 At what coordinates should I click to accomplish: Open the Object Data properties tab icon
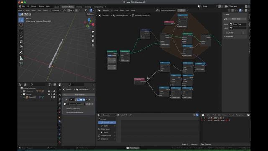tap(59, 138)
